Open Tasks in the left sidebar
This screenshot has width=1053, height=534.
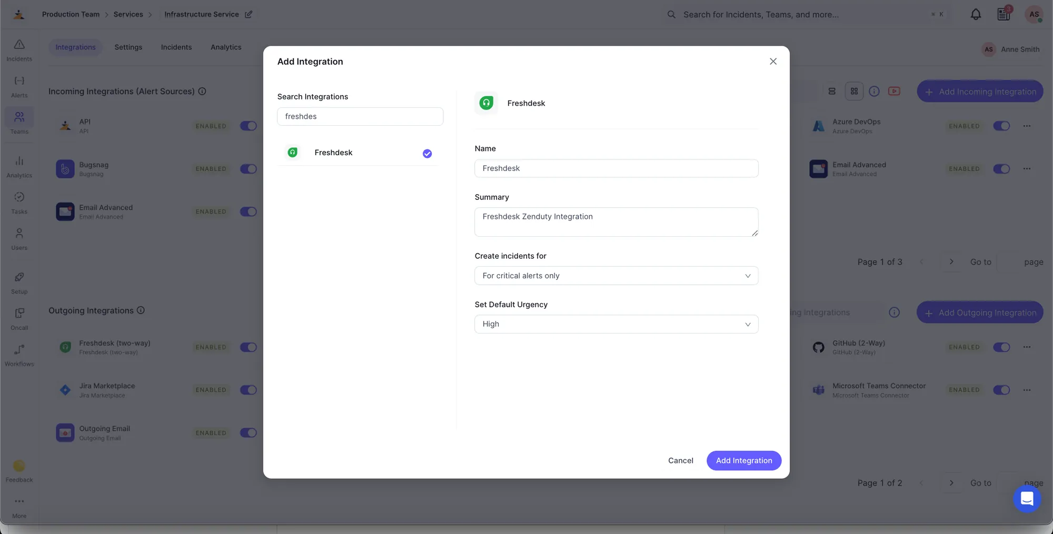19,203
